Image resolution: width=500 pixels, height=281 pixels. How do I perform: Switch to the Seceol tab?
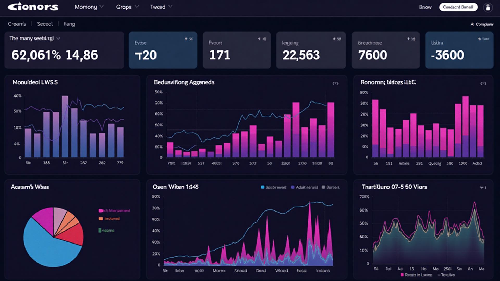45,24
